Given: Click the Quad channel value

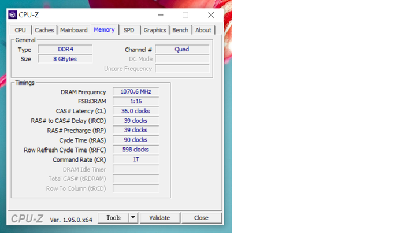Looking at the screenshot, I should pyautogui.click(x=182, y=49).
